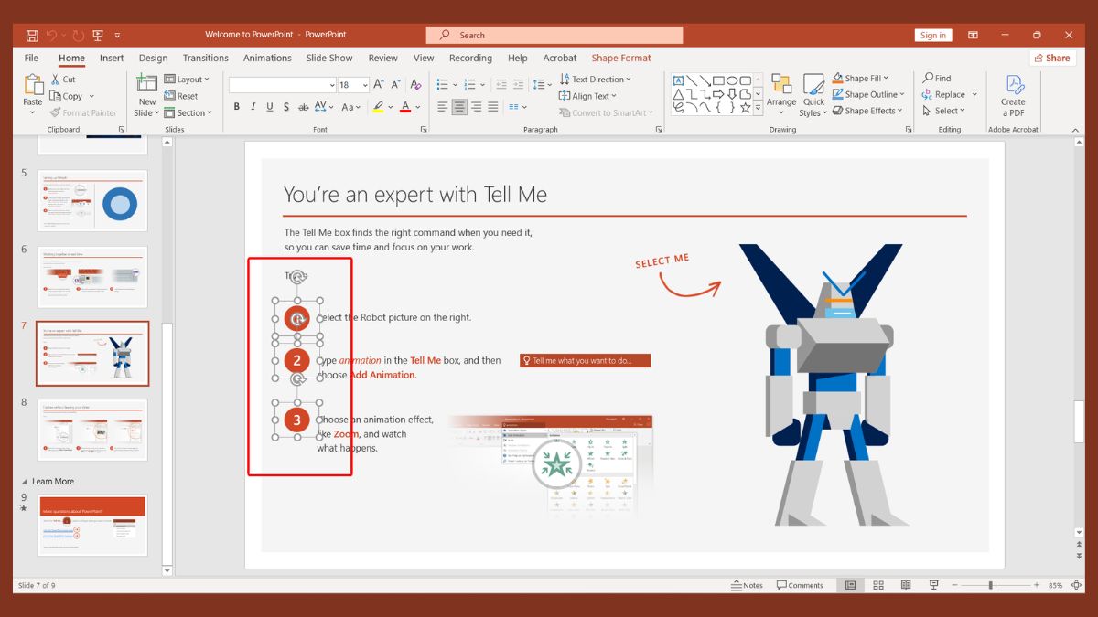Toggle bold formatting
This screenshot has width=1098, height=617.
[236, 106]
